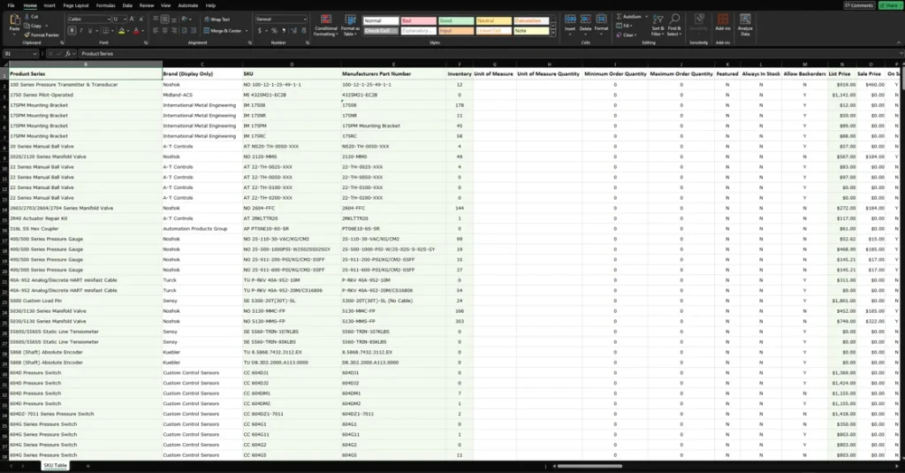Click the Share button

pyautogui.click(x=890, y=5)
